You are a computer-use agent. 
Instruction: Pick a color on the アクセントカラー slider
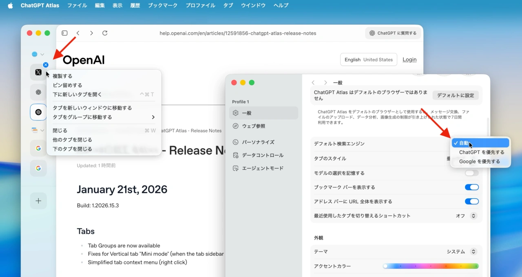click(430, 266)
